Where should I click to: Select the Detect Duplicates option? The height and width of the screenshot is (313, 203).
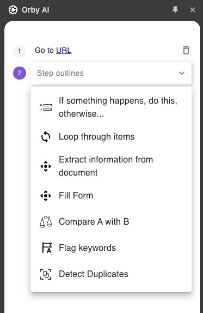coord(111,274)
